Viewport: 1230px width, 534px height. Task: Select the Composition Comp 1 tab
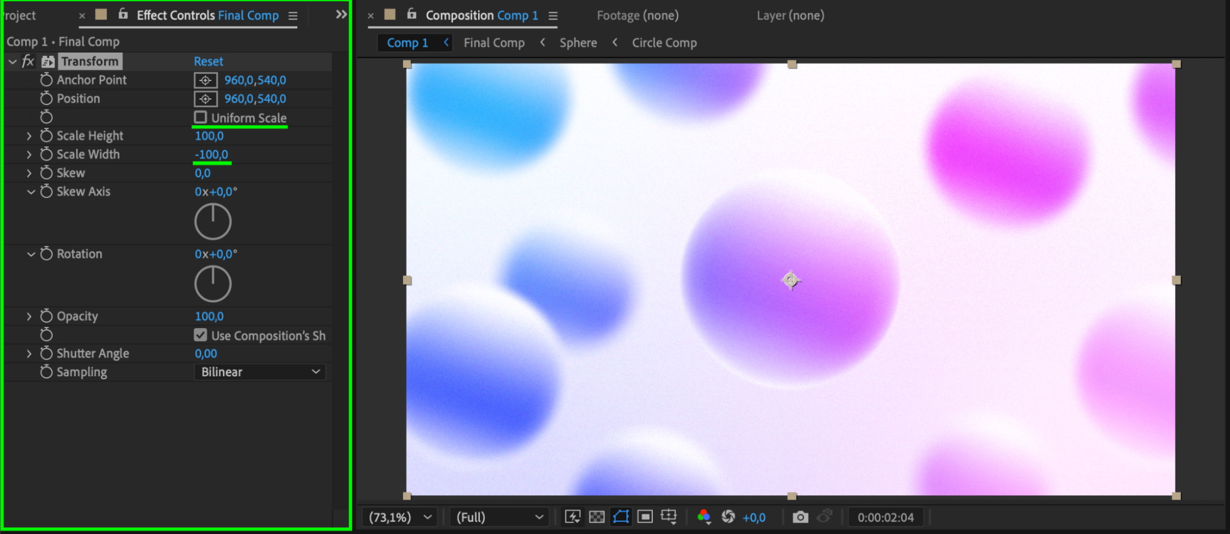tap(482, 15)
